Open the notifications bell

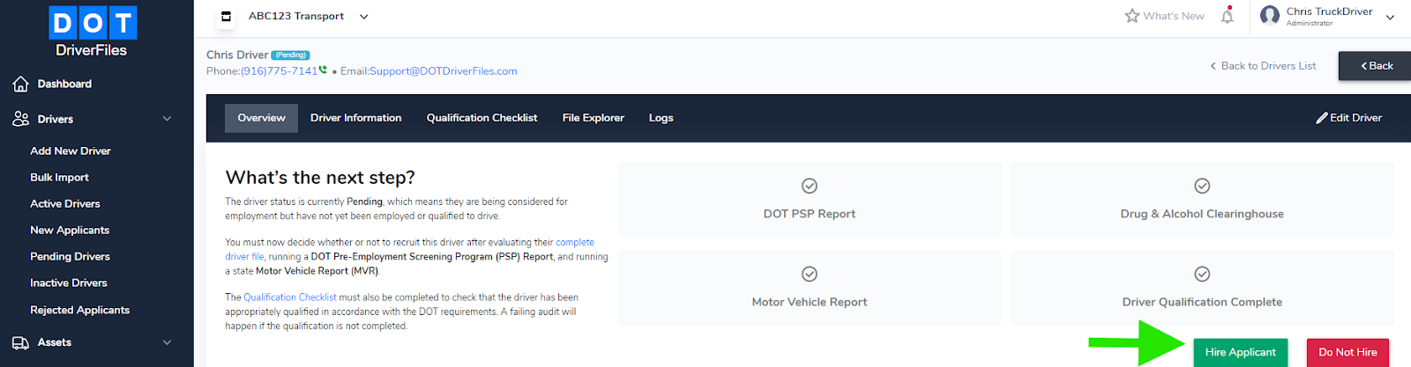point(1227,16)
